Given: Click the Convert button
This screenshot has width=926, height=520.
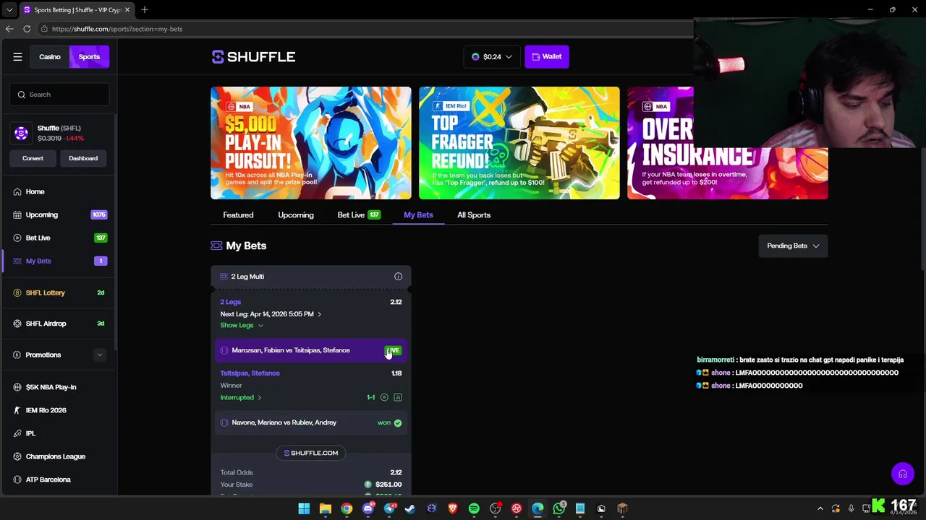Looking at the screenshot, I should click(33, 158).
